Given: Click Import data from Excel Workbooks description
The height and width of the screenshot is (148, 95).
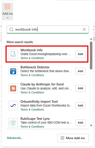Looking at the screenshot, I should click(46, 106).
